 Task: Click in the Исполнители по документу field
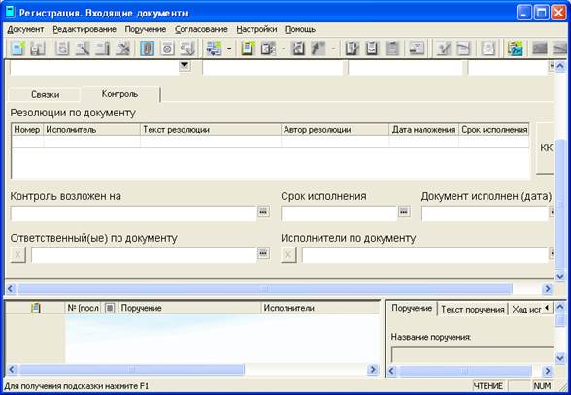425,255
